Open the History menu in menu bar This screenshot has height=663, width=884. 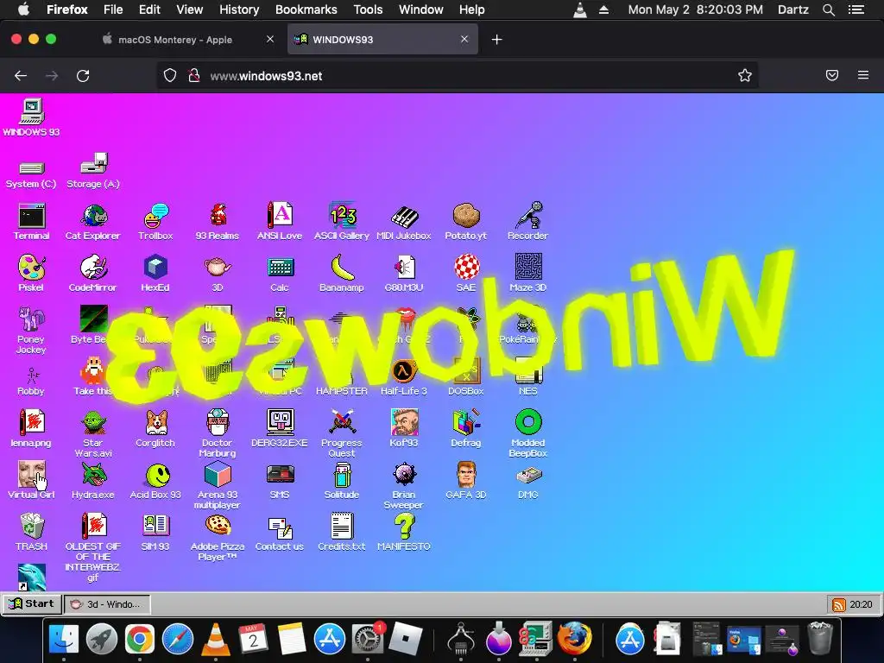click(239, 9)
